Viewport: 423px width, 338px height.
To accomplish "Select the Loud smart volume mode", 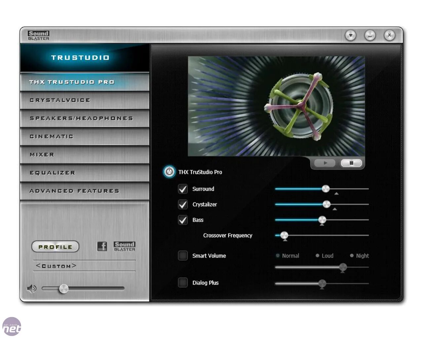I will click(x=325, y=255).
